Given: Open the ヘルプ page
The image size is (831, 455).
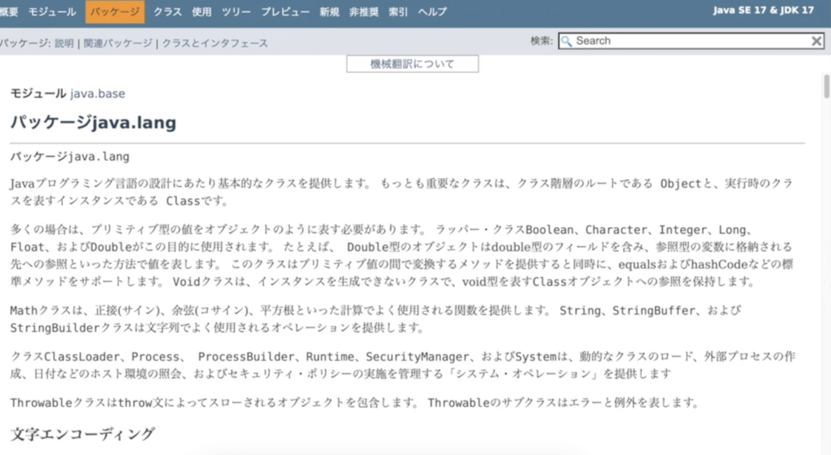Looking at the screenshot, I should [431, 11].
